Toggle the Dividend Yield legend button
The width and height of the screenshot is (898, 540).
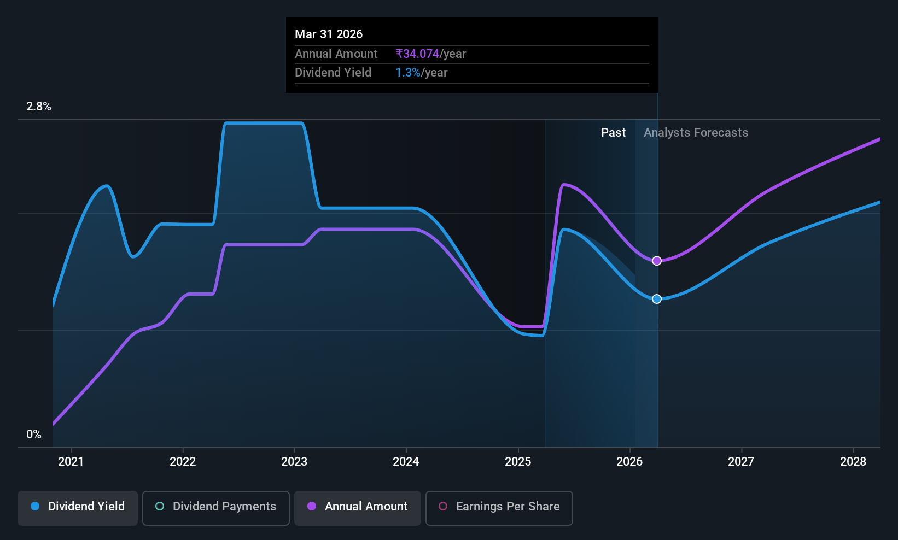[78, 508]
